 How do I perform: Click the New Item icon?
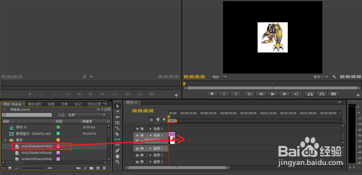coord(98,168)
